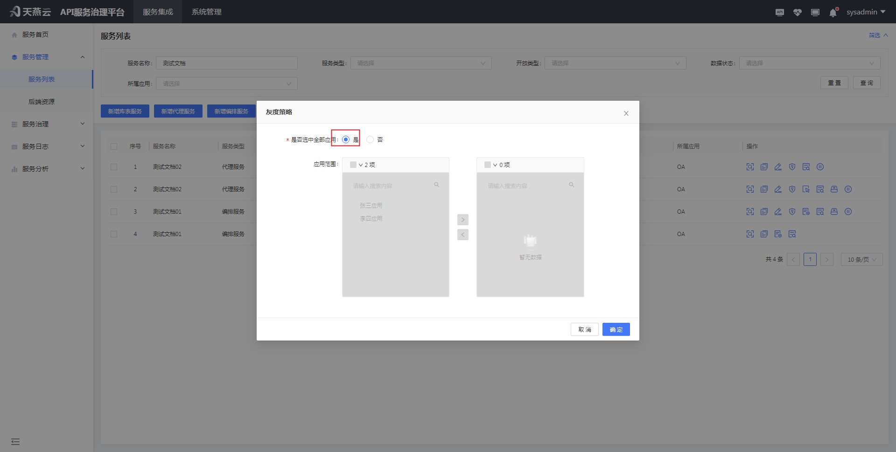Viewport: 896px width, 452px height.
Task: Open 后端资源 in the sidebar
Action: [42, 102]
